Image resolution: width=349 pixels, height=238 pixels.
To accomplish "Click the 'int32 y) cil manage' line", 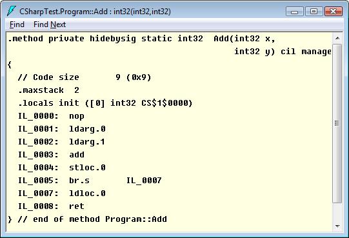I will pyautogui.click(x=283, y=52).
